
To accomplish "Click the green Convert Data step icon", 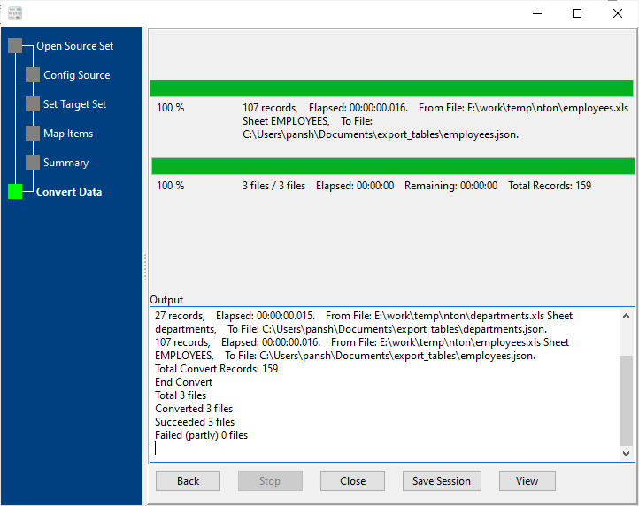I will (x=15, y=192).
